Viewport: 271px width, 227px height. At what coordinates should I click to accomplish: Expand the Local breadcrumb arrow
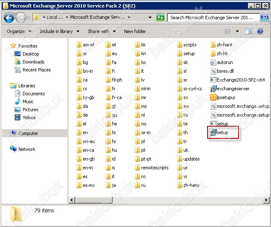(67, 17)
